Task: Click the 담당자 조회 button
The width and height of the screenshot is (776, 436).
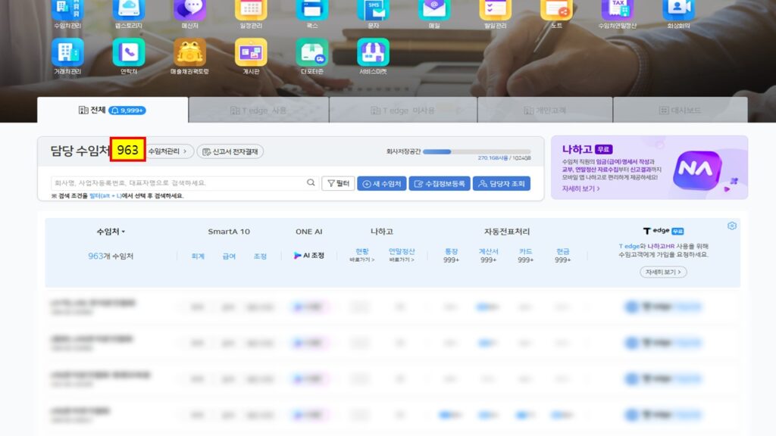Action: [x=501, y=183]
